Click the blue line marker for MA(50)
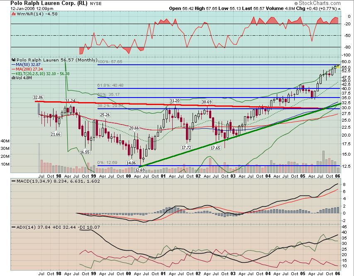Image resolution: width=354 pixels, height=276 pixels. (x=13, y=65)
